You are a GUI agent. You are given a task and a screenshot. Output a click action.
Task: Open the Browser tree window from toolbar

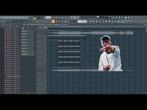pyautogui.click(x=103, y=21)
